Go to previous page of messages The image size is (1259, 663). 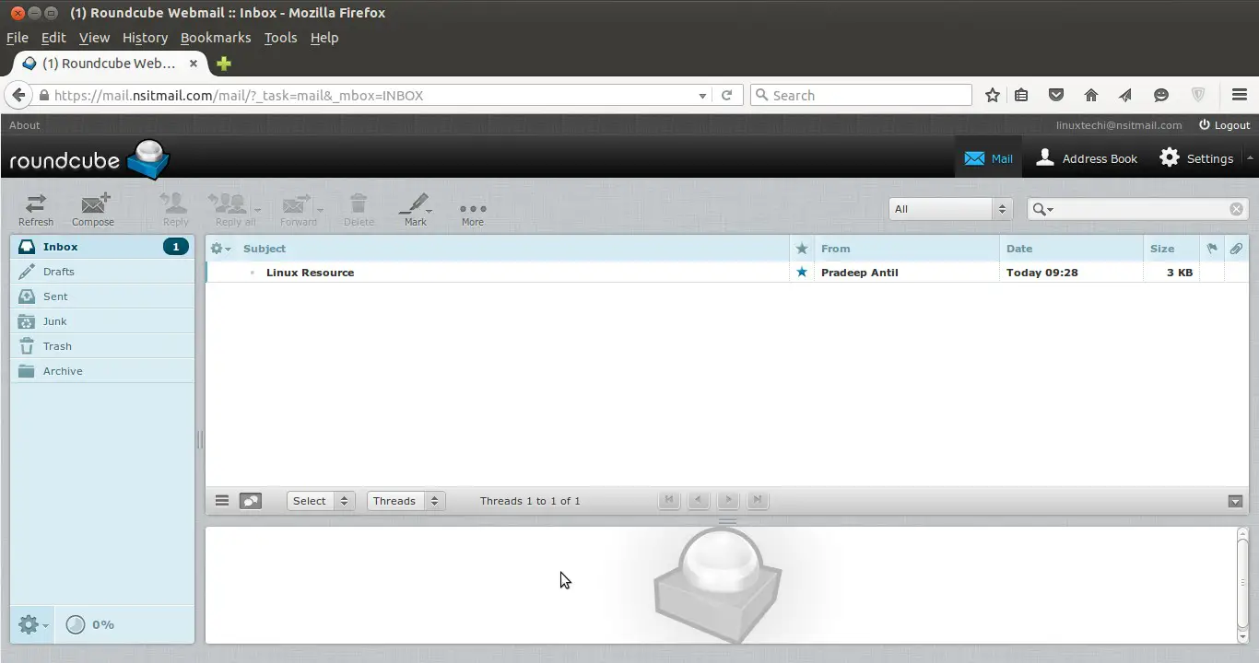click(x=699, y=500)
